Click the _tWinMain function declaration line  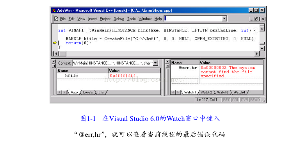157,30
